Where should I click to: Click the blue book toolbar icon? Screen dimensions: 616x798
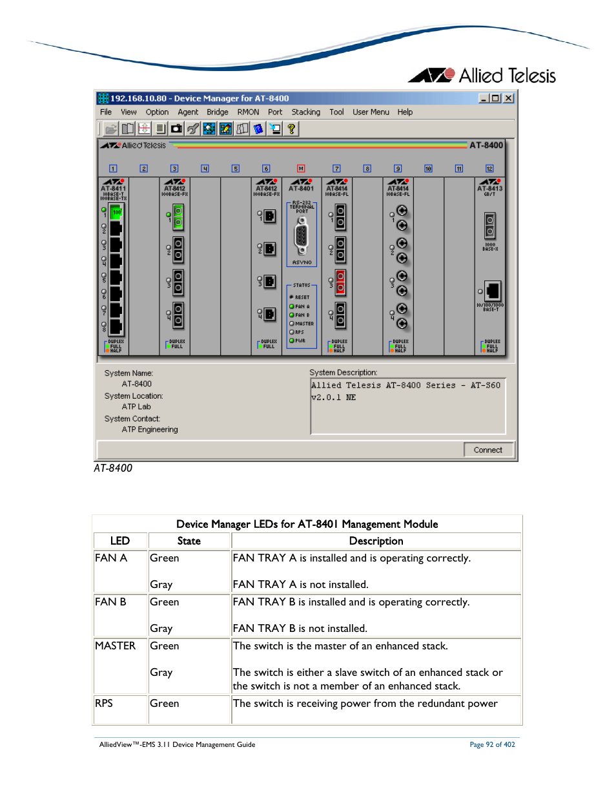[x=258, y=129]
